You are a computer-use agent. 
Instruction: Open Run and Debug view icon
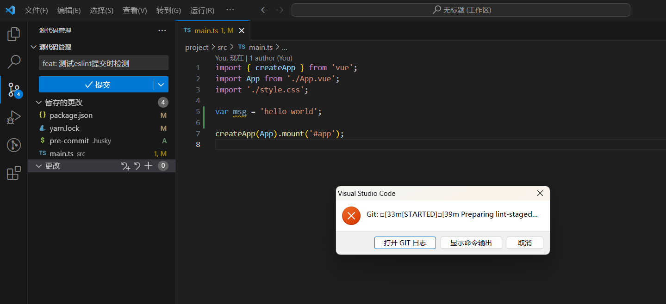14,117
